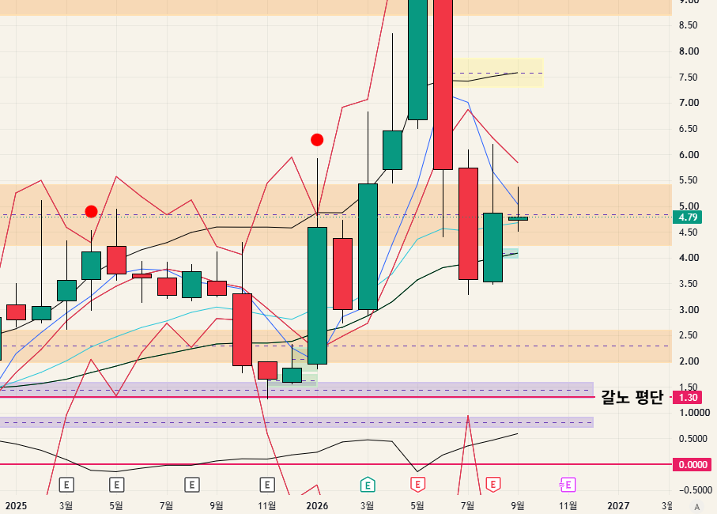
Task: Click the '8.00' price axis label
Action: 689,51
